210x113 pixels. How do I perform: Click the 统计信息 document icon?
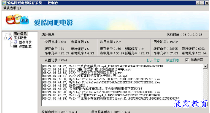click(x=10, y=33)
